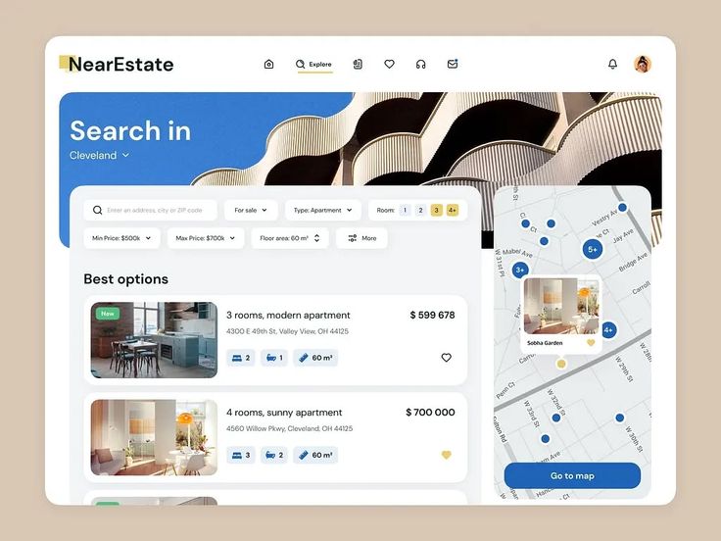The width and height of the screenshot is (721, 541).
Task: Click the yellow selected map pin
Action: coord(561,364)
